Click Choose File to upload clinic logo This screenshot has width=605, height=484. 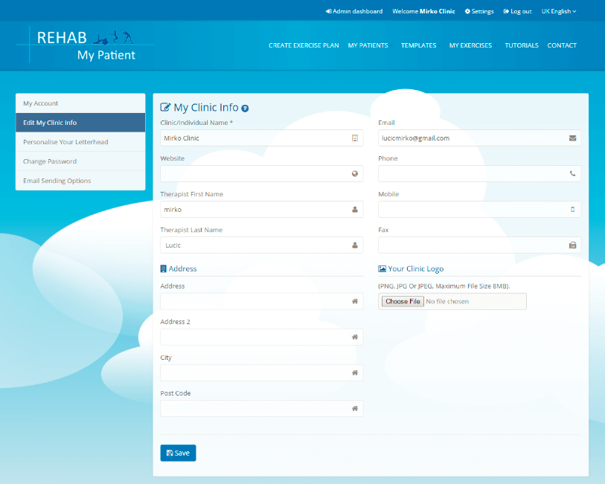click(x=403, y=301)
